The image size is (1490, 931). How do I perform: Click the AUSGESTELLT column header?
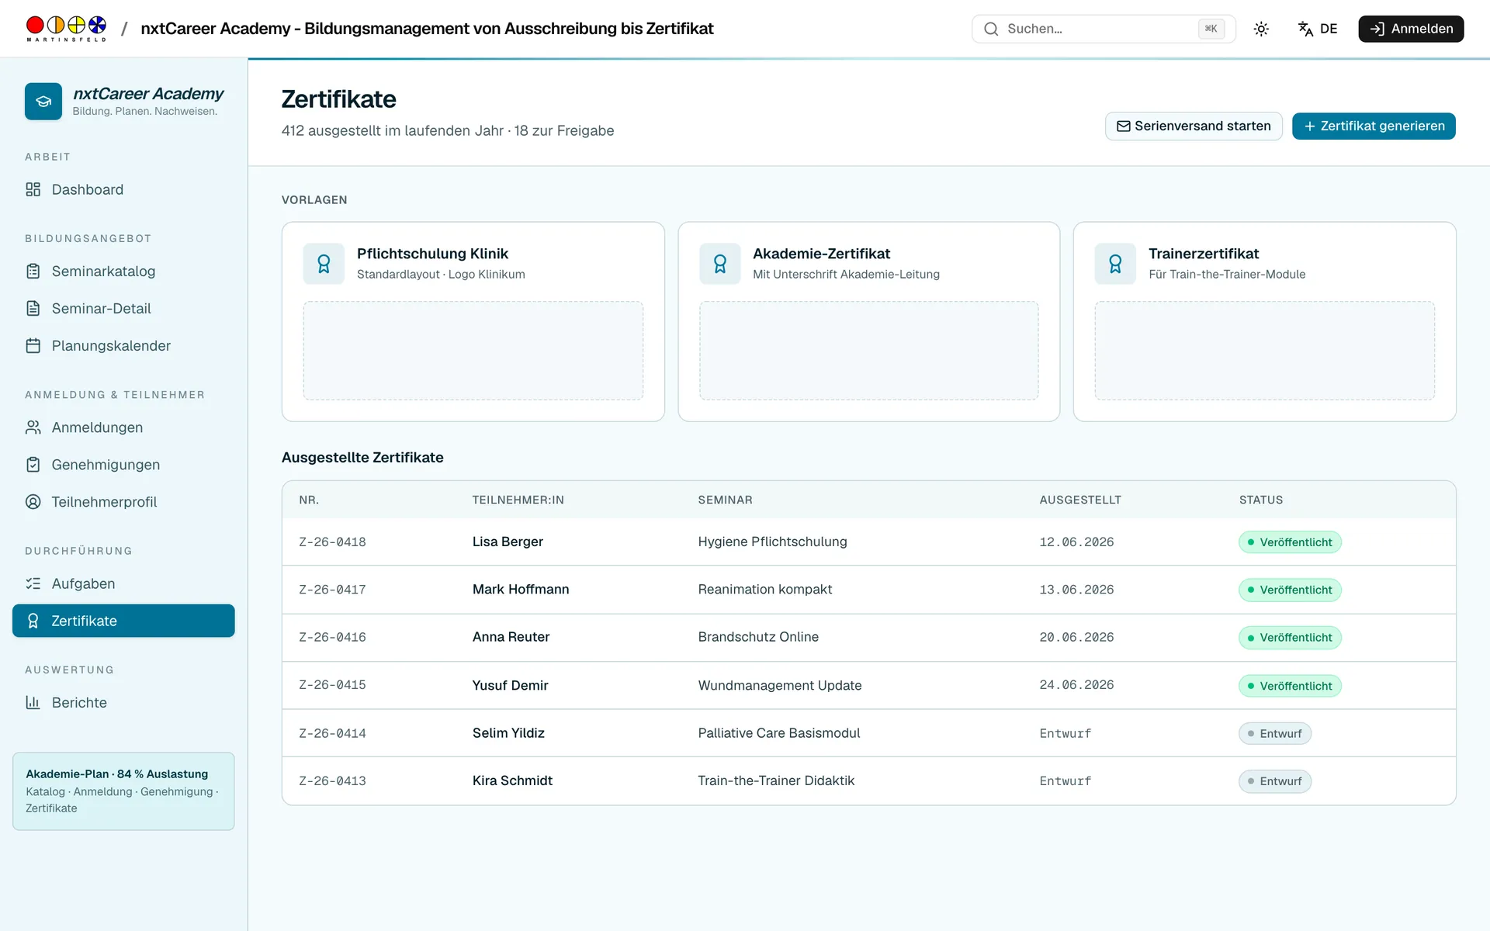[1080, 500]
